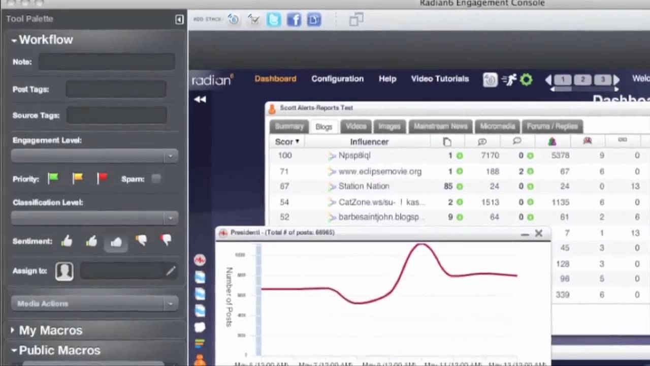
Task: Click the overlapping windows toolbar icon
Action: (356, 20)
